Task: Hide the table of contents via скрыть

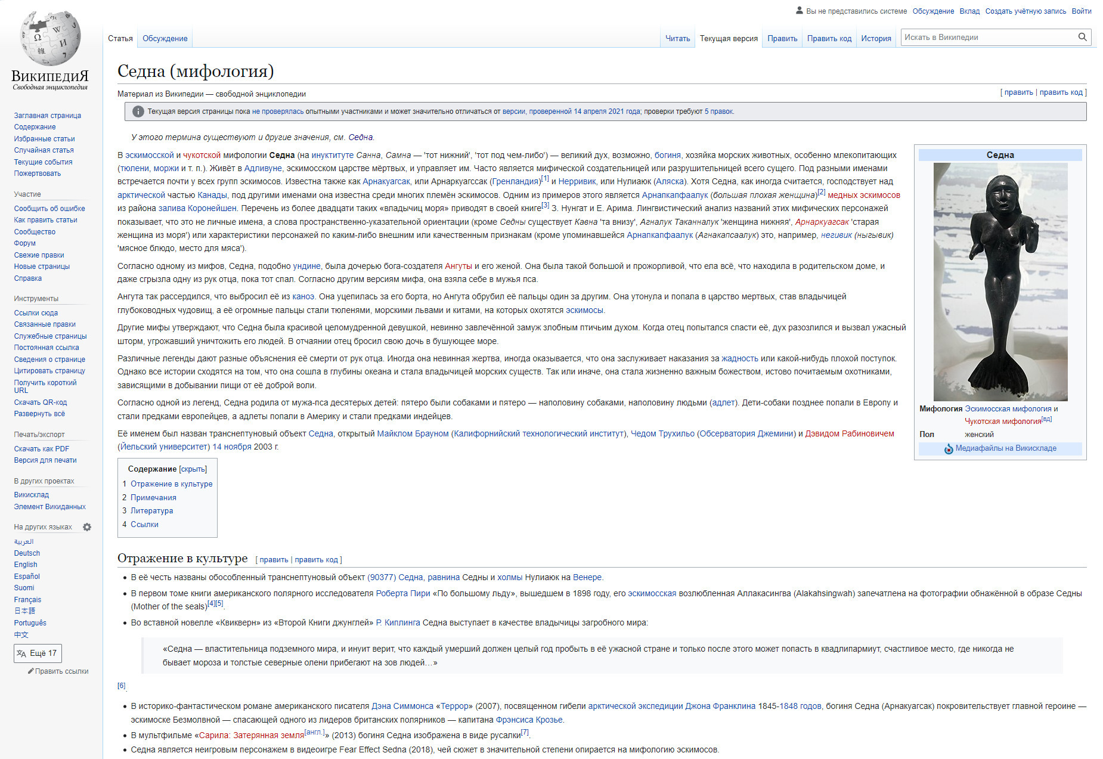Action: (x=193, y=469)
